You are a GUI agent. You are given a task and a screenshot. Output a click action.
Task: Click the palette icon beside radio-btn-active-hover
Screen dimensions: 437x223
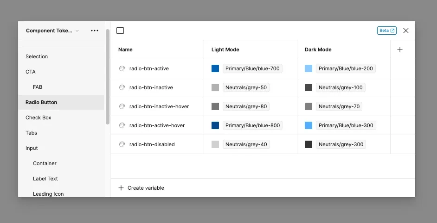click(122, 125)
